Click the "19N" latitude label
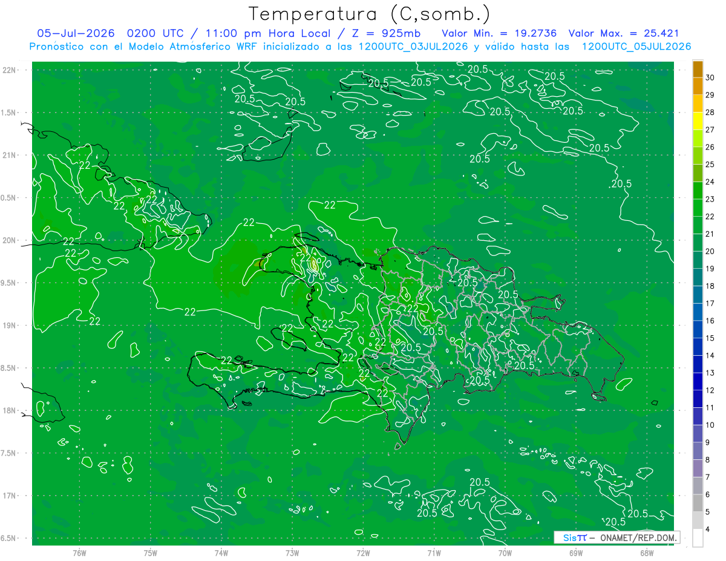Screen dimensions: 726x561 [x=10, y=325]
